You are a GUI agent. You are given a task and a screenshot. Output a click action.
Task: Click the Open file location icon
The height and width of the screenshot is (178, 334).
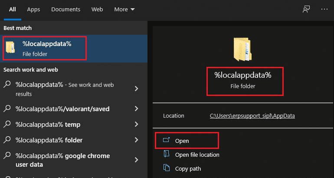click(167, 154)
